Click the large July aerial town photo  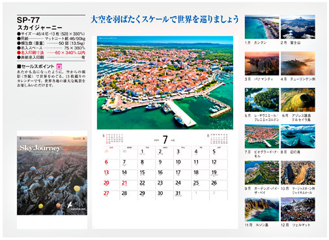pyautogui.click(x=165, y=83)
